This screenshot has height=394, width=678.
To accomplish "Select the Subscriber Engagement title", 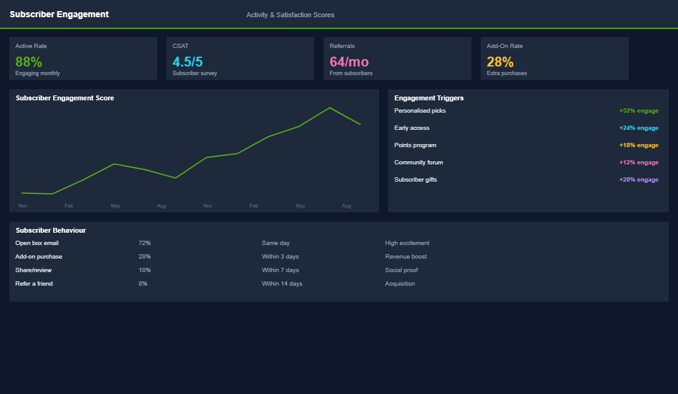I will (x=60, y=13).
